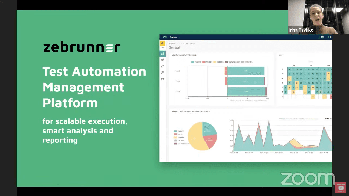Click the yellow skipped pie chart slice

[196, 138]
